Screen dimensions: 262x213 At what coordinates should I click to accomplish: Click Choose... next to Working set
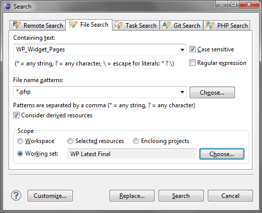pyautogui.click(x=222, y=154)
